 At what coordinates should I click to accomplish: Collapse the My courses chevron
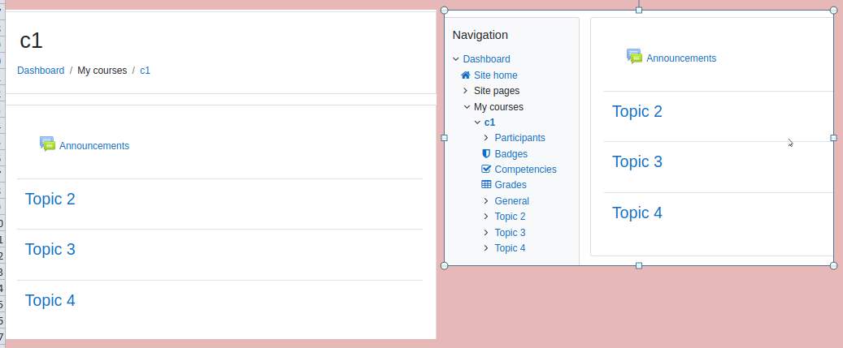tap(467, 107)
